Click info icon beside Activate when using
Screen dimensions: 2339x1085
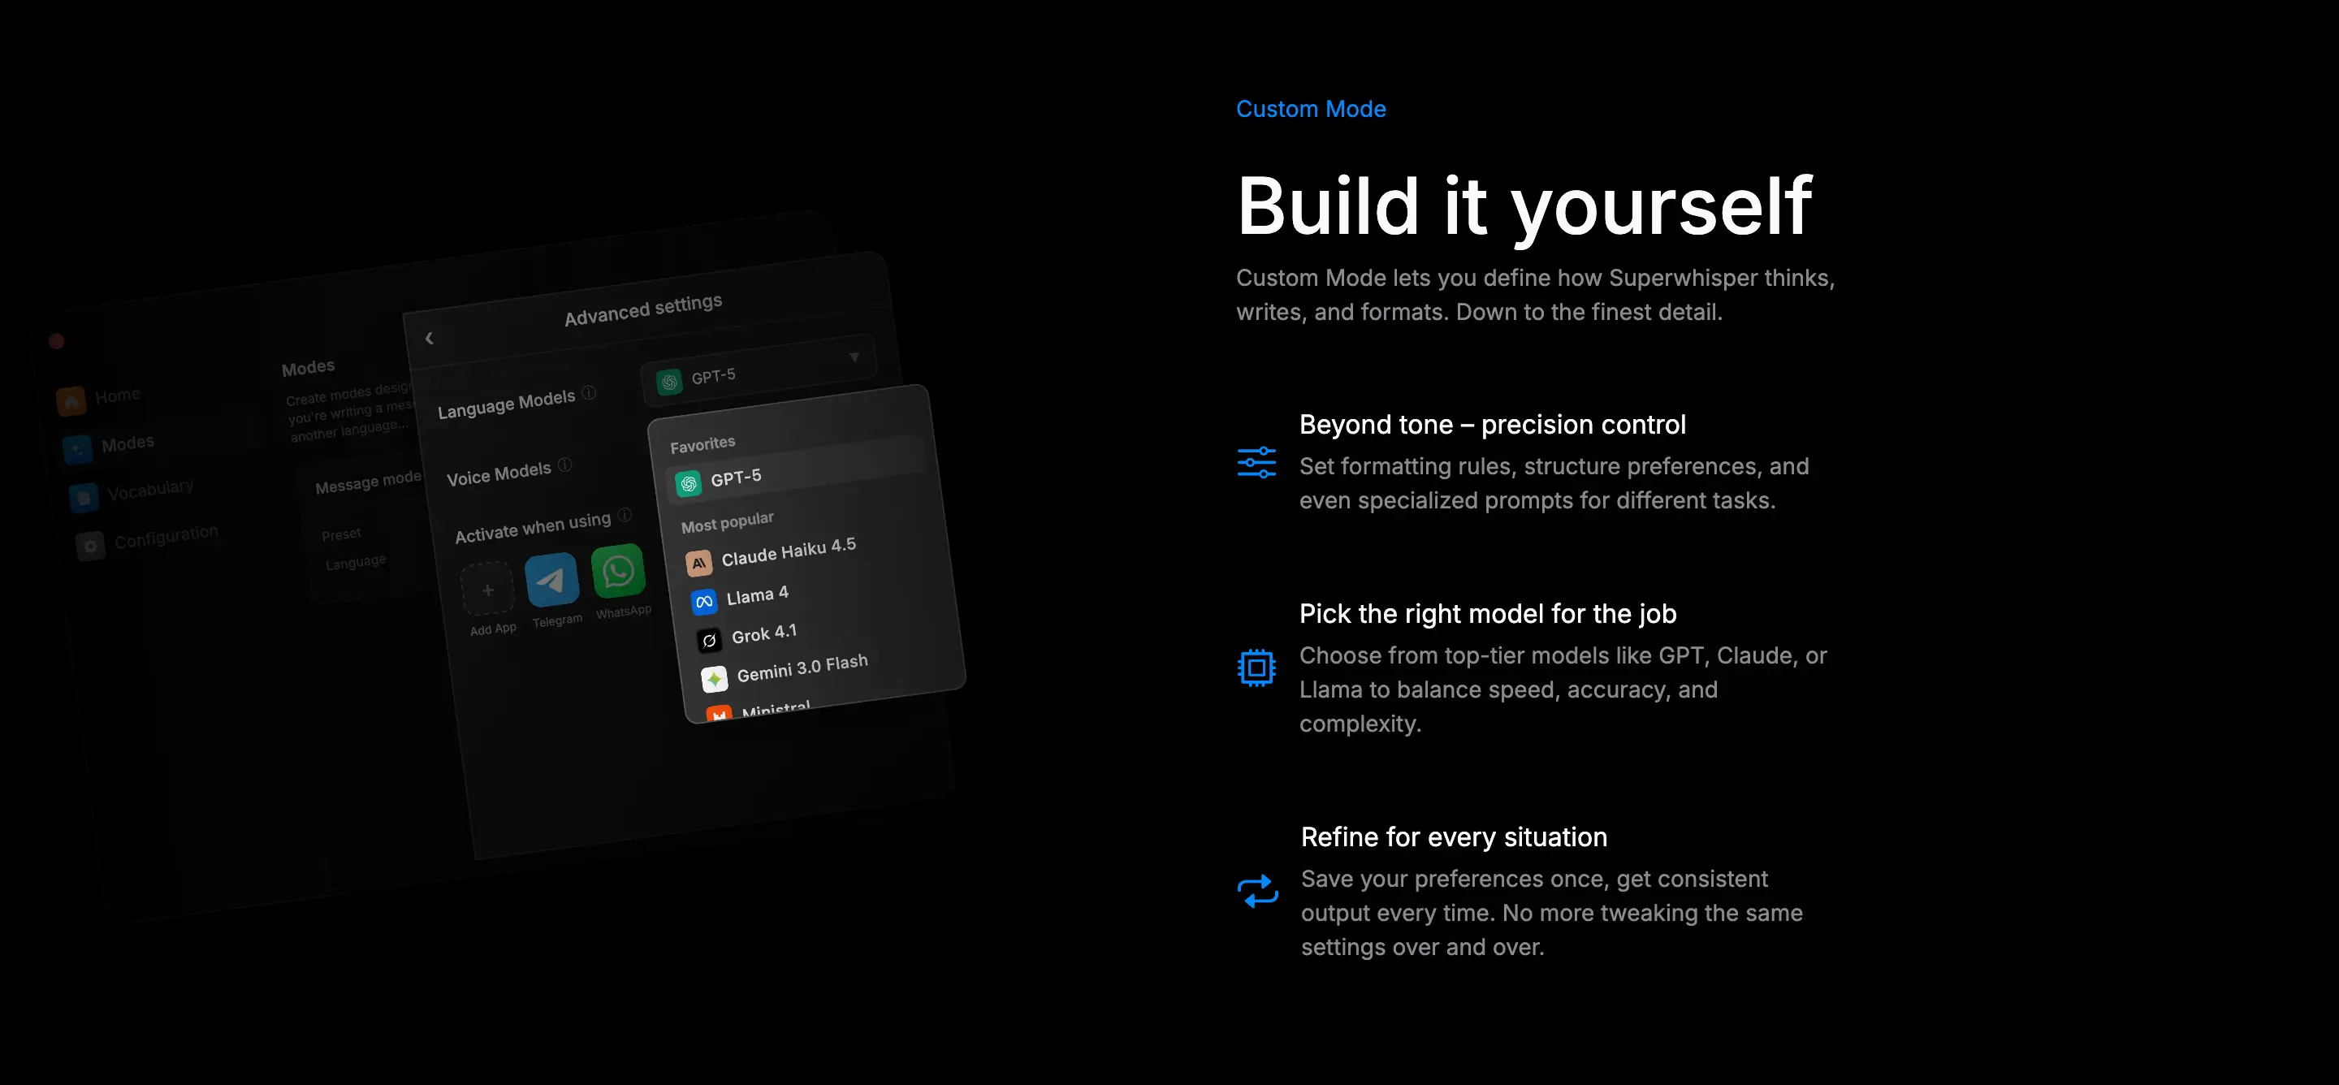pyautogui.click(x=625, y=515)
